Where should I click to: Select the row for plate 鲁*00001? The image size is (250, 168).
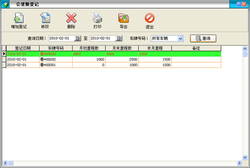coord(114,65)
